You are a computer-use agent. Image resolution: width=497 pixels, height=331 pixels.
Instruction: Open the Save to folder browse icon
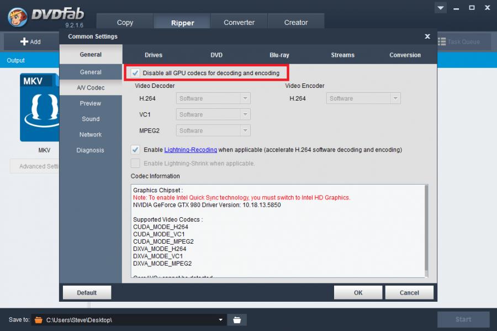tap(237, 320)
